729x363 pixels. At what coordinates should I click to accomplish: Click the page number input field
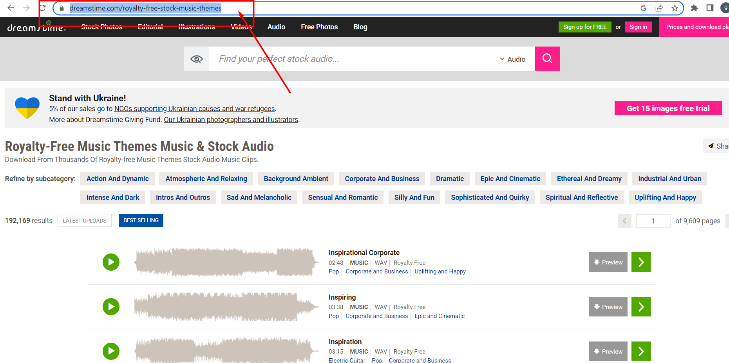click(x=653, y=221)
